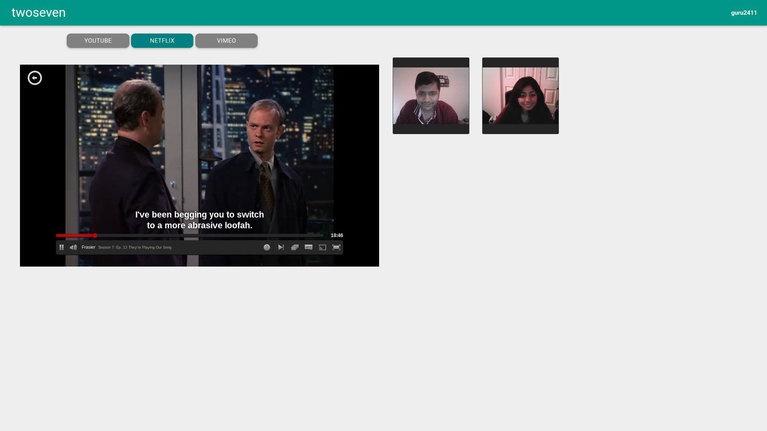The image size is (767, 431).
Task: Open the subtitles and audio menu
Action: (308, 247)
